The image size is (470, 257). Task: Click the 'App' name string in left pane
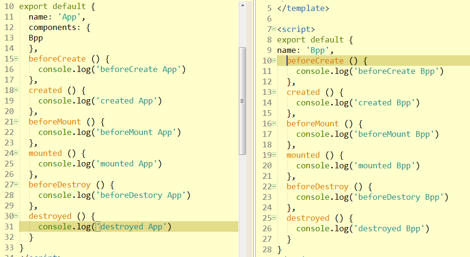69,17
